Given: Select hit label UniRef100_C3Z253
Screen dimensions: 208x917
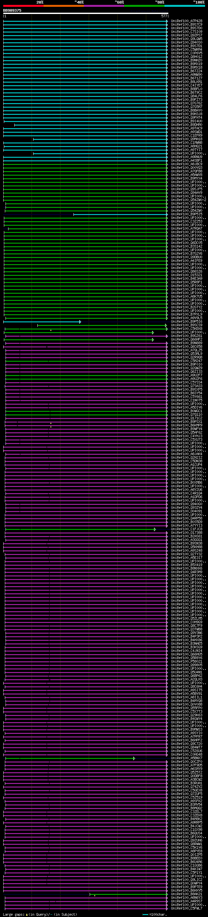Looking at the screenshot, I should (x=187, y=222).
